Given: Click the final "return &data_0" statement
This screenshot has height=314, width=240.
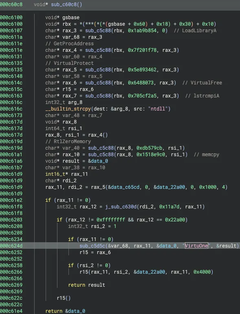Looking at the screenshot, I should pyautogui.click(x=65, y=311).
